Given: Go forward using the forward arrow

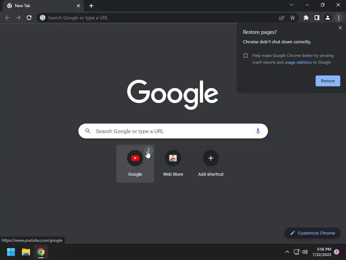Looking at the screenshot, I should [x=18, y=18].
